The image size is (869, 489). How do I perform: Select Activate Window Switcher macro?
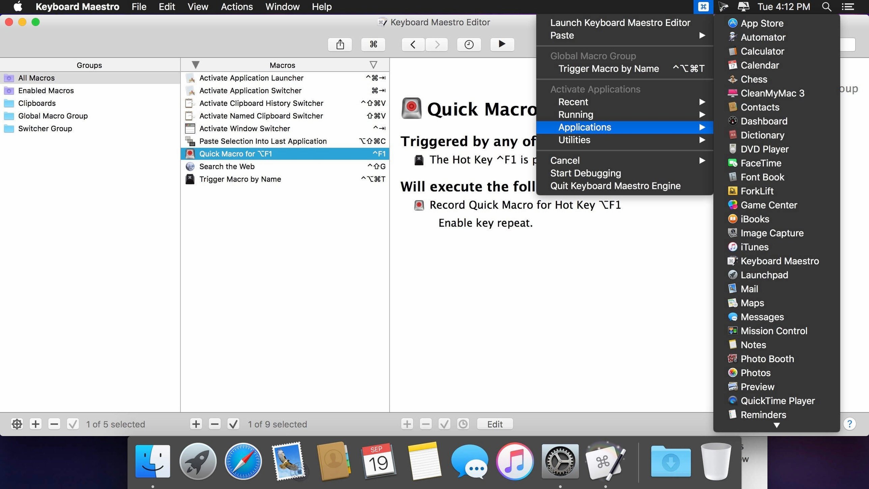click(x=285, y=128)
